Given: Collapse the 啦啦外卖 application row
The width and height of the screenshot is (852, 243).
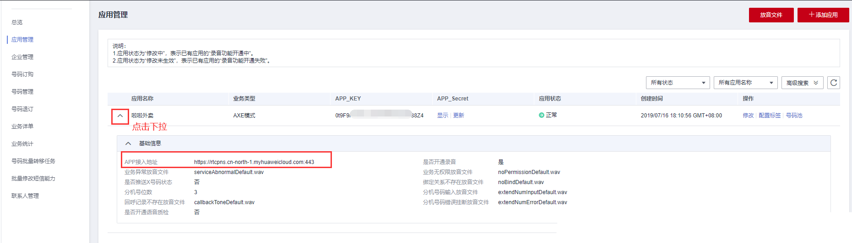Looking at the screenshot, I should [120, 116].
